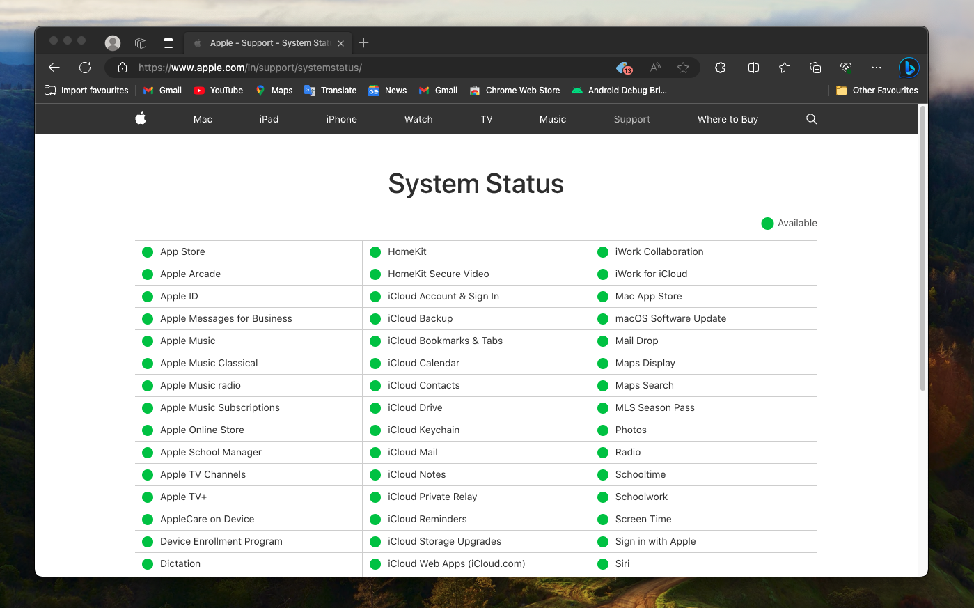The width and height of the screenshot is (974, 608).
Task: Select Support in Apple navigation
Action: pos(632,119)
